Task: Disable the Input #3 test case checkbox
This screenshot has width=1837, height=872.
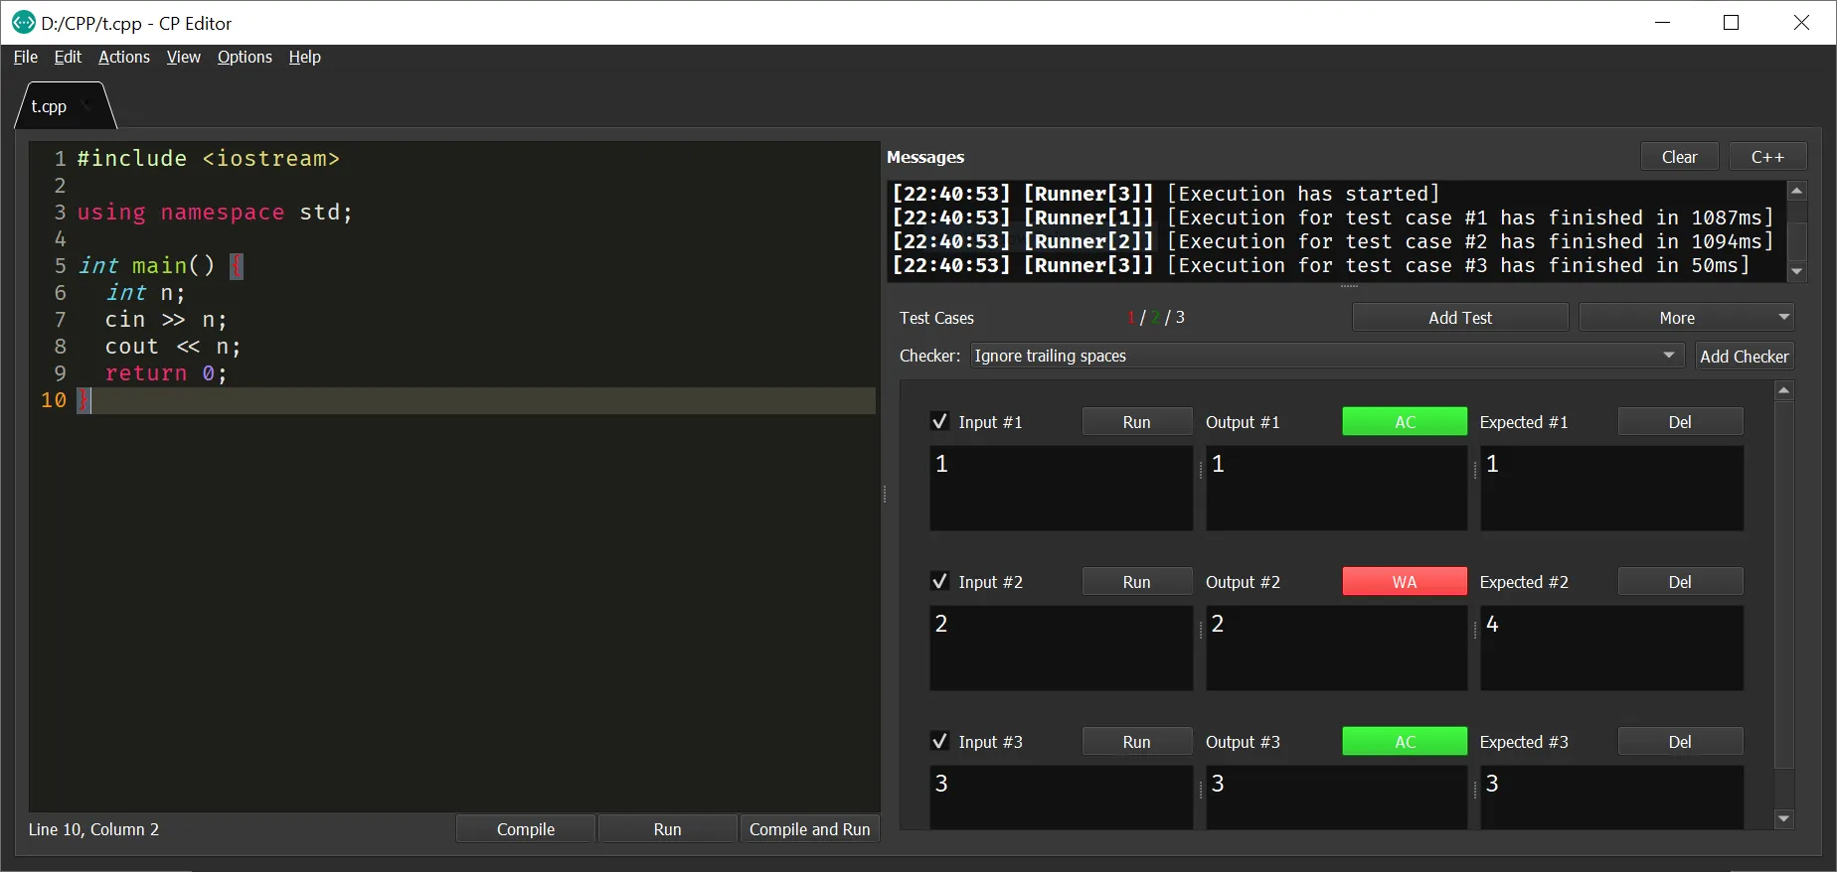Action: pyautogui.click(x=939, y=742)
